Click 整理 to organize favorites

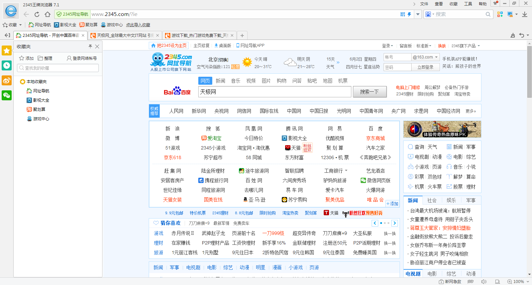click(x=45, y=58)
